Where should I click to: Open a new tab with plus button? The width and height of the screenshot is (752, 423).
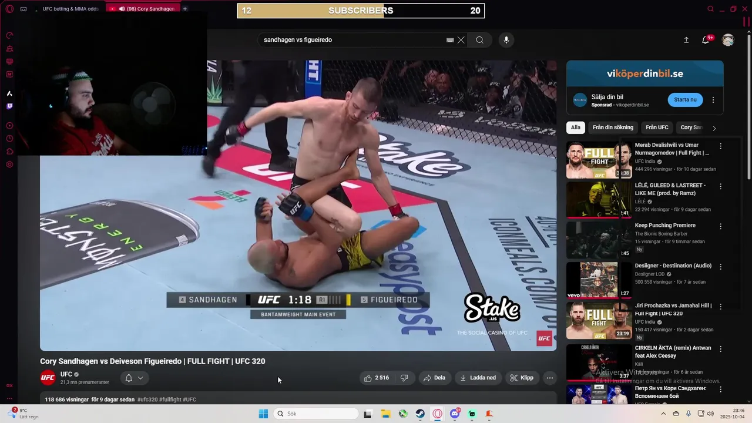pos(185,9)
